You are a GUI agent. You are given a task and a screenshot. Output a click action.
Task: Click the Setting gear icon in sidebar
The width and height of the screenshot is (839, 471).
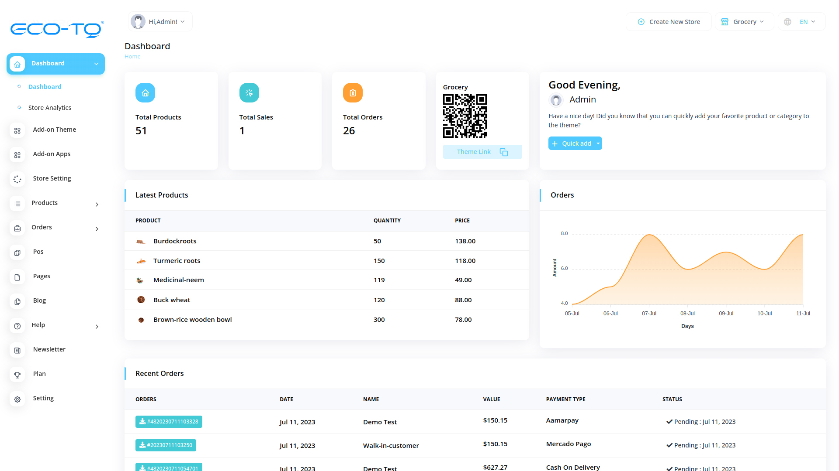coord(17,399)
